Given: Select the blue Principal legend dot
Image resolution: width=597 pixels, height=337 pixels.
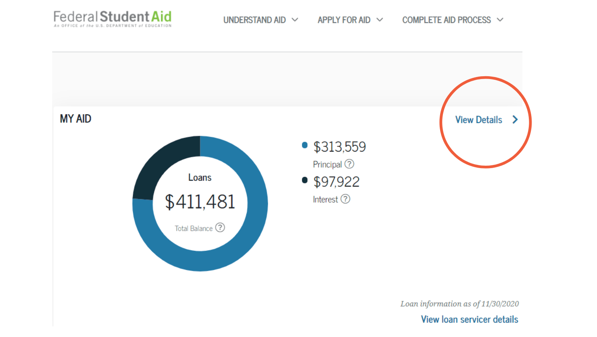Looking at the screenshot, I should (x=305, y=145).
